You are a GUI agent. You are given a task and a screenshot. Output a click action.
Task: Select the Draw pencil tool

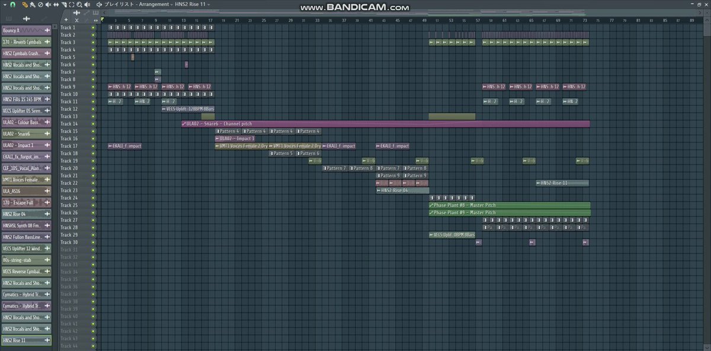[24, 4]
